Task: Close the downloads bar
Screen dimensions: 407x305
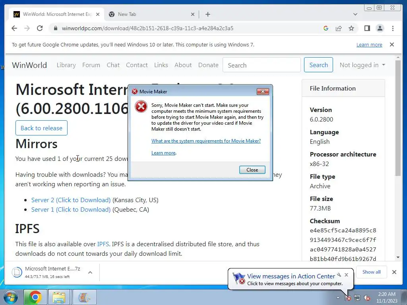Action: coord(394,272)
